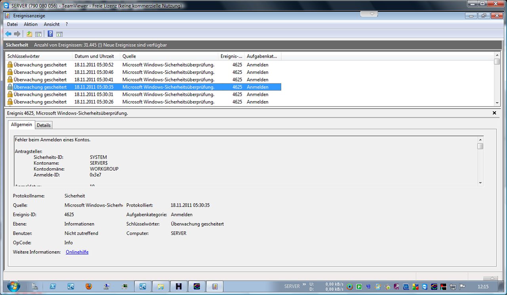Switch to the Details tab
The image size is (507, 295).
pos(44,125)
